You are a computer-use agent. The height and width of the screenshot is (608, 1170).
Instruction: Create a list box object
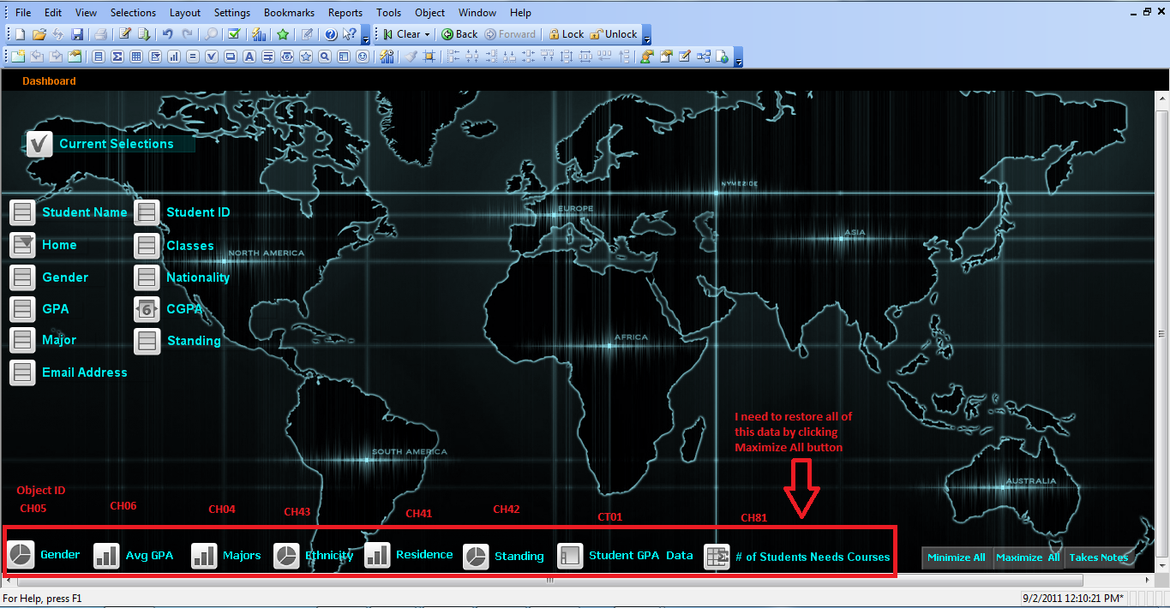tap(99, 57)
